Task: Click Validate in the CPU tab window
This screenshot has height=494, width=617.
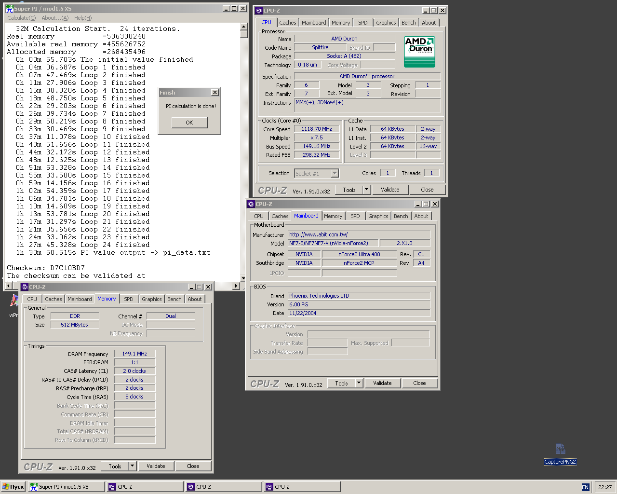Action: (x=390, y=190)
